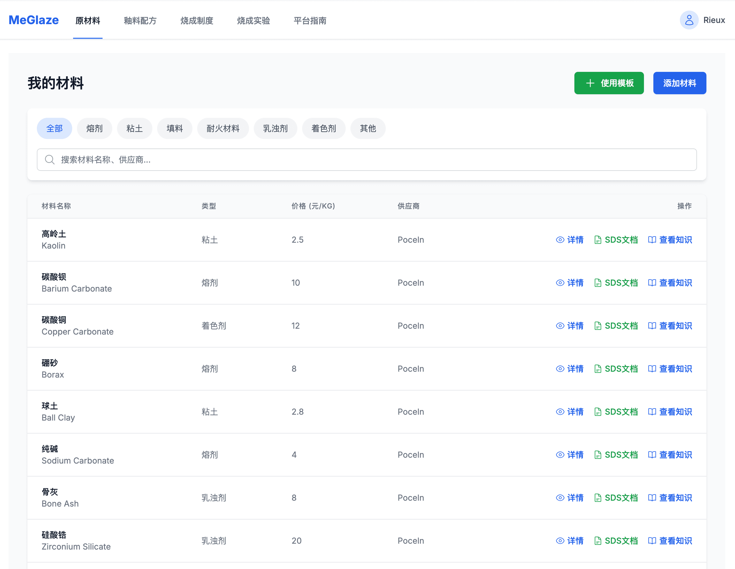Click the 添加材料 button

click(x=680, y=83)
